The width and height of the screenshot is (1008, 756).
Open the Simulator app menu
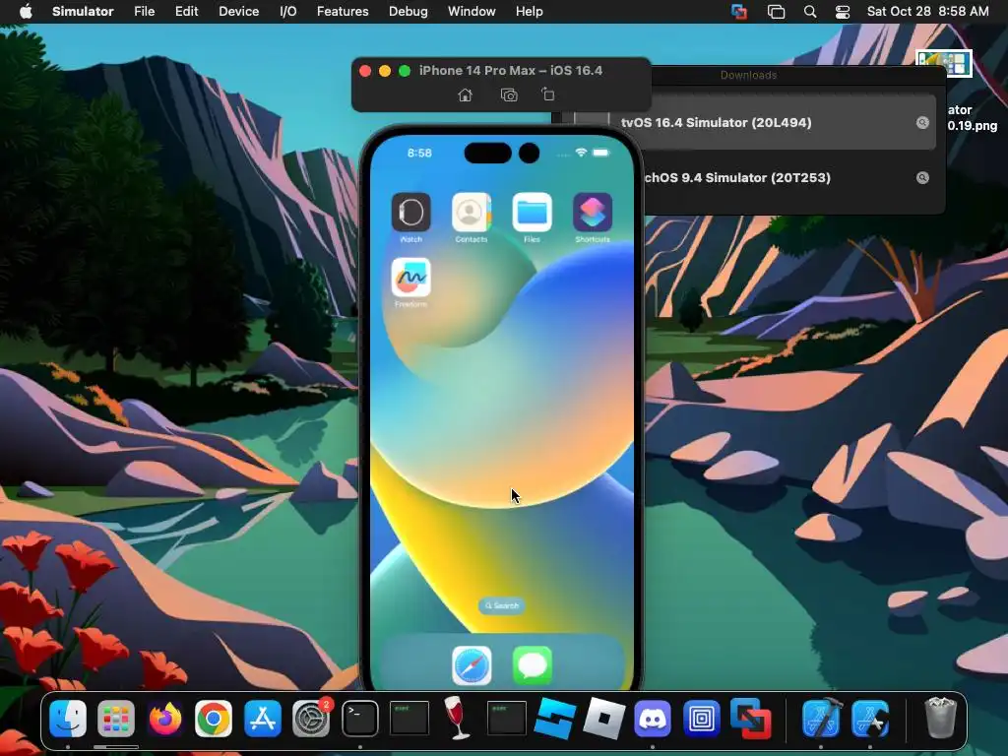point(83,12)
